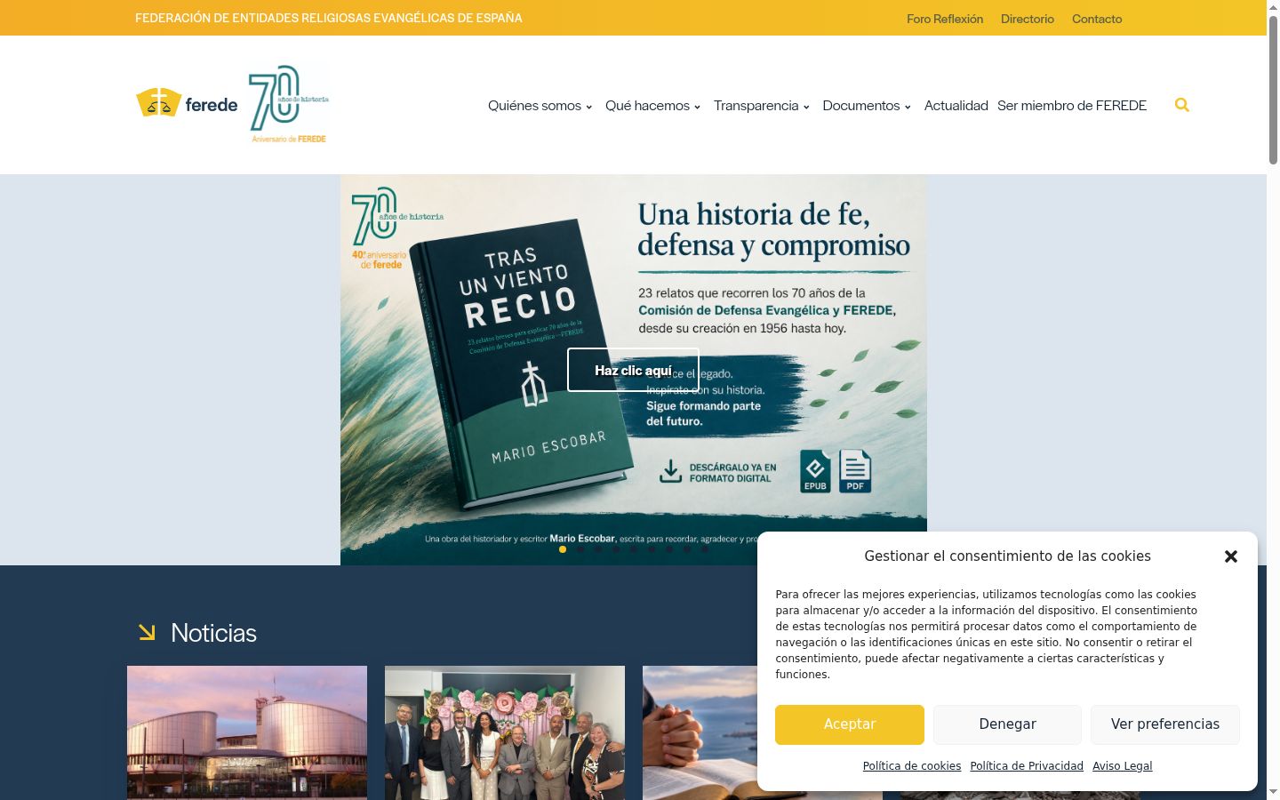This screenshot has width=1280, height=800.
Task: Open the Transparencia dropdown menu
Action: pos(761,106)
